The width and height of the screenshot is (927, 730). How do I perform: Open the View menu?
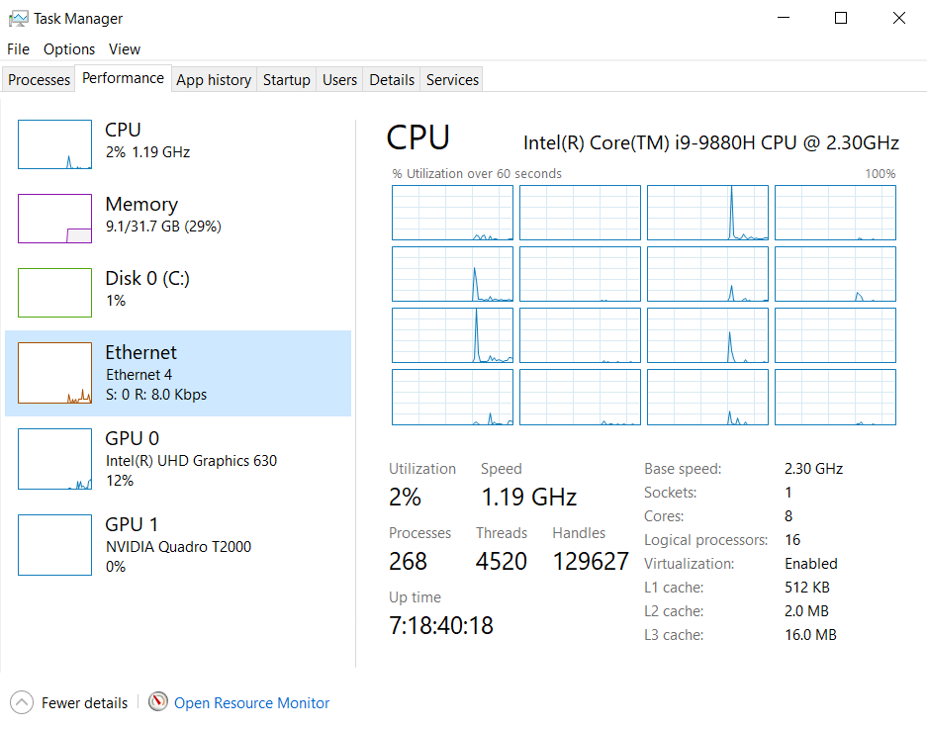coord(125,49)
